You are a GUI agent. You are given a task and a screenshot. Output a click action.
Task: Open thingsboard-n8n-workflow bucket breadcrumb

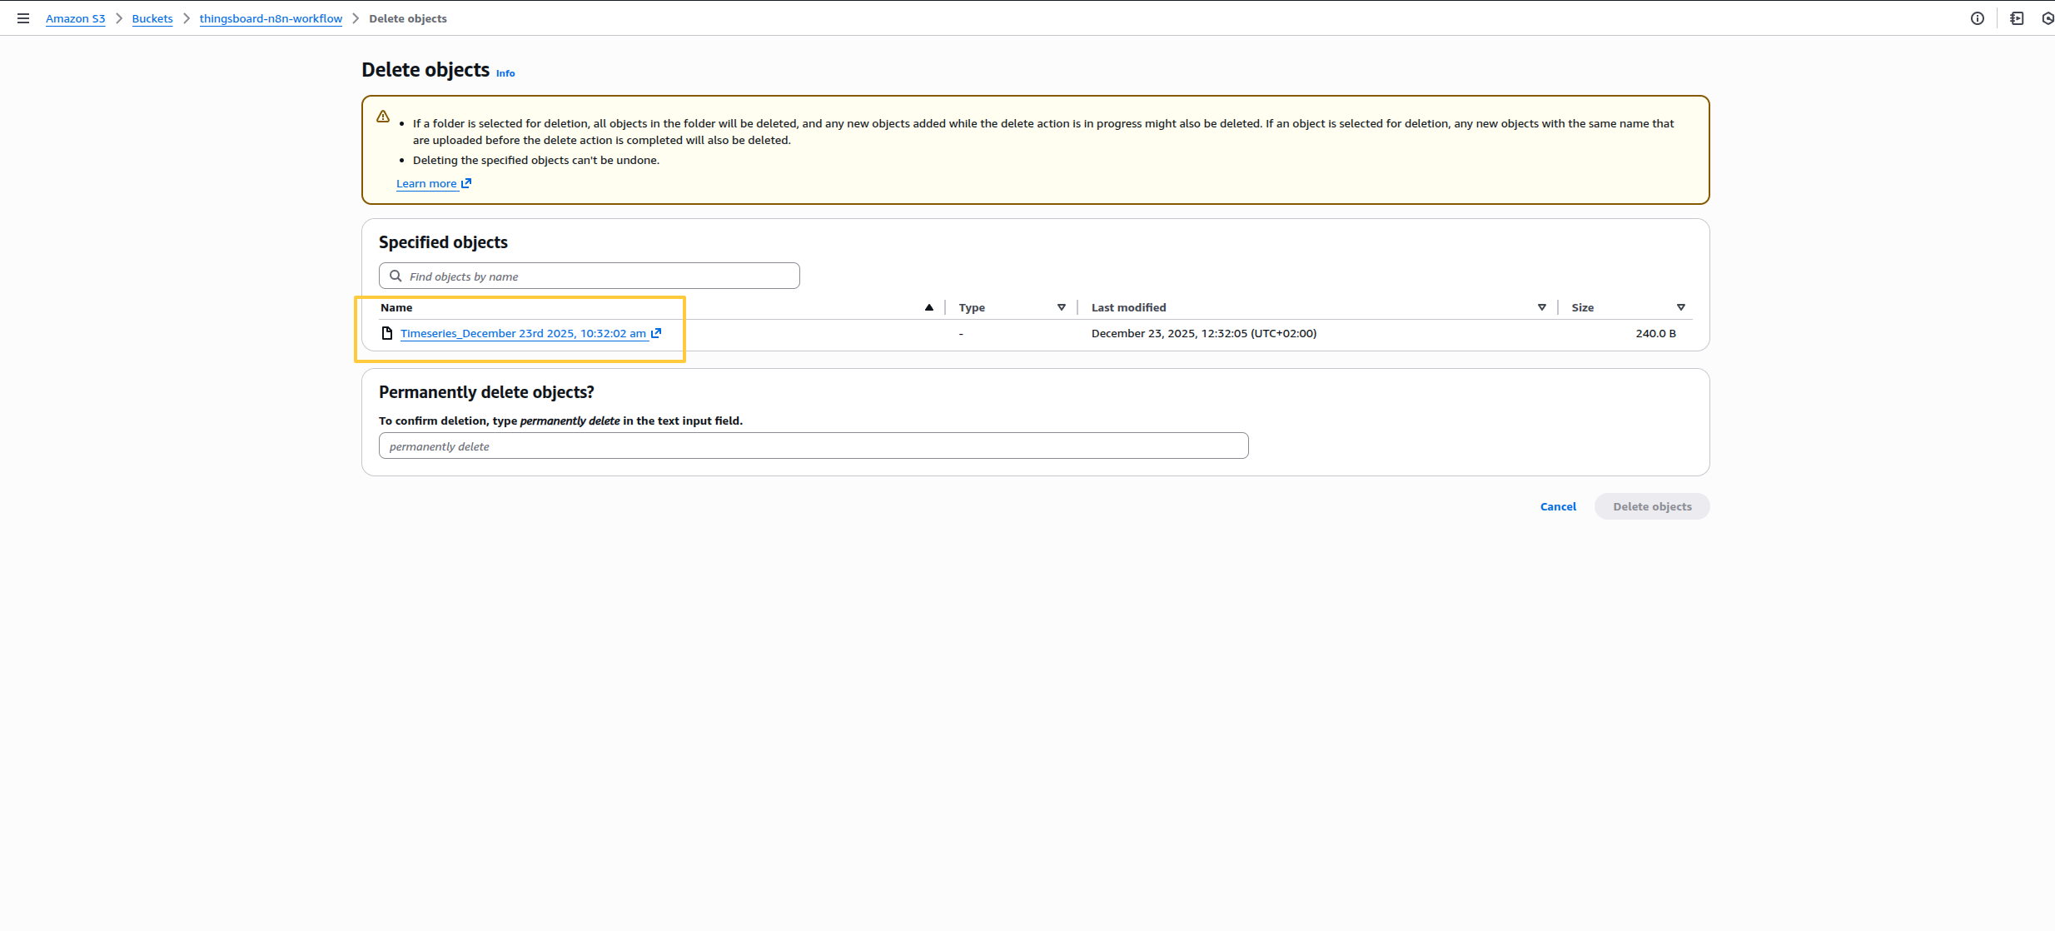tap(271, 18)
